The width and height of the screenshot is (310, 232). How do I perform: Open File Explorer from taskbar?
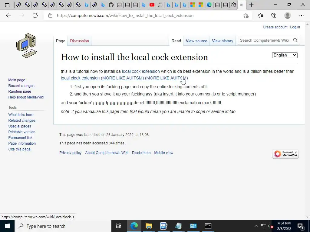point(149,226)
